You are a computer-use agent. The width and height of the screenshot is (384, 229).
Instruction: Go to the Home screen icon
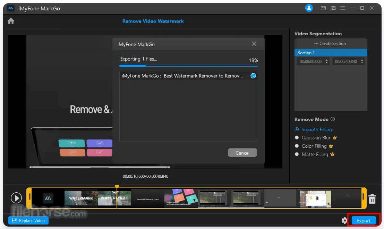click(11, 21)
